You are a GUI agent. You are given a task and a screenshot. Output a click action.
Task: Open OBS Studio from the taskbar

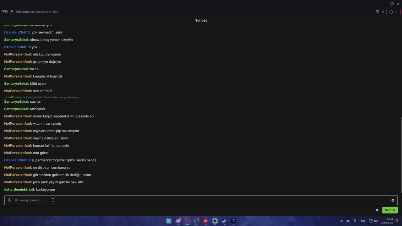pos(197,221)
